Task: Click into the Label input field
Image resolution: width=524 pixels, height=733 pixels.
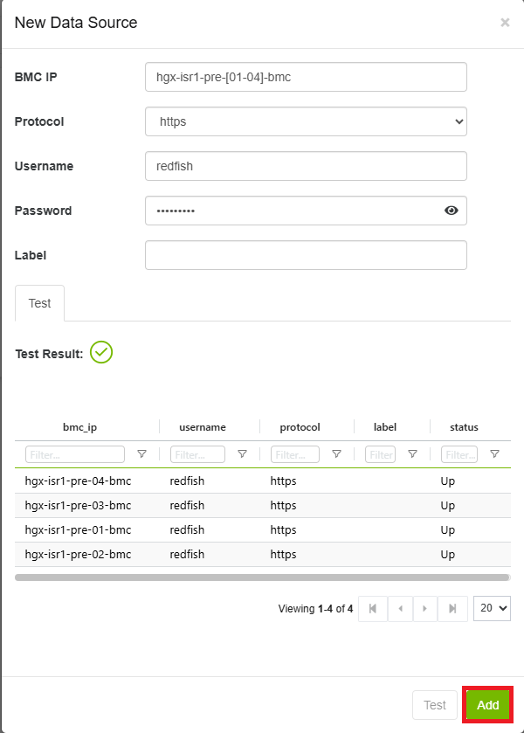Action: click(x=306, y=255)
